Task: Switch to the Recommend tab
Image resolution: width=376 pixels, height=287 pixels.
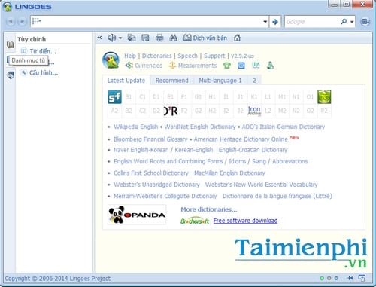Action: 171,81
